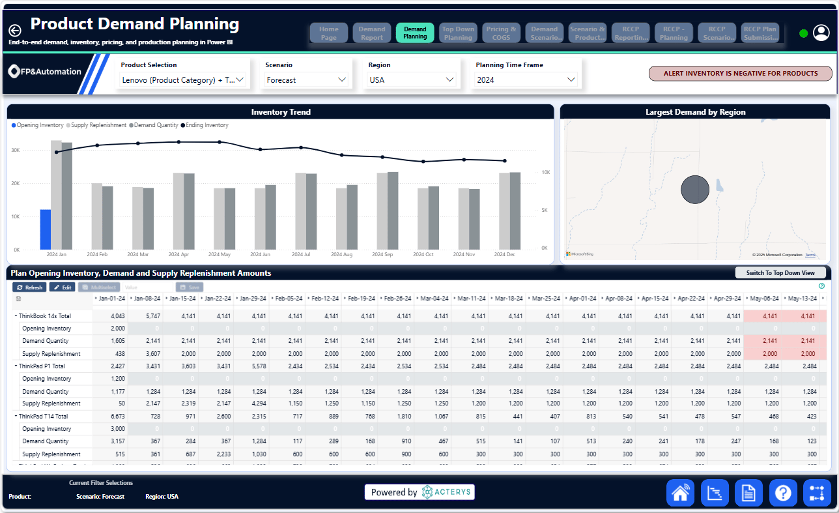The width and height of the screenshot is (839, 513).
Task: Switch to the RCCP Plan Submission tab
Action: tap(760, 33)
